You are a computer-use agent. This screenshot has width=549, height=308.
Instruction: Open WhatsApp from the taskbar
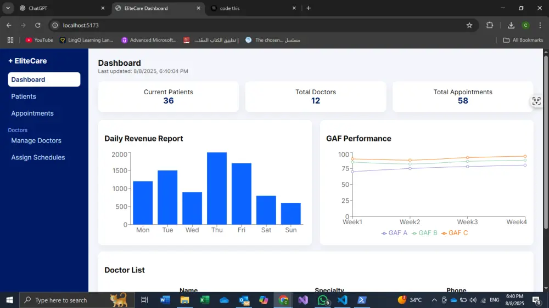[x=323, y=300]
